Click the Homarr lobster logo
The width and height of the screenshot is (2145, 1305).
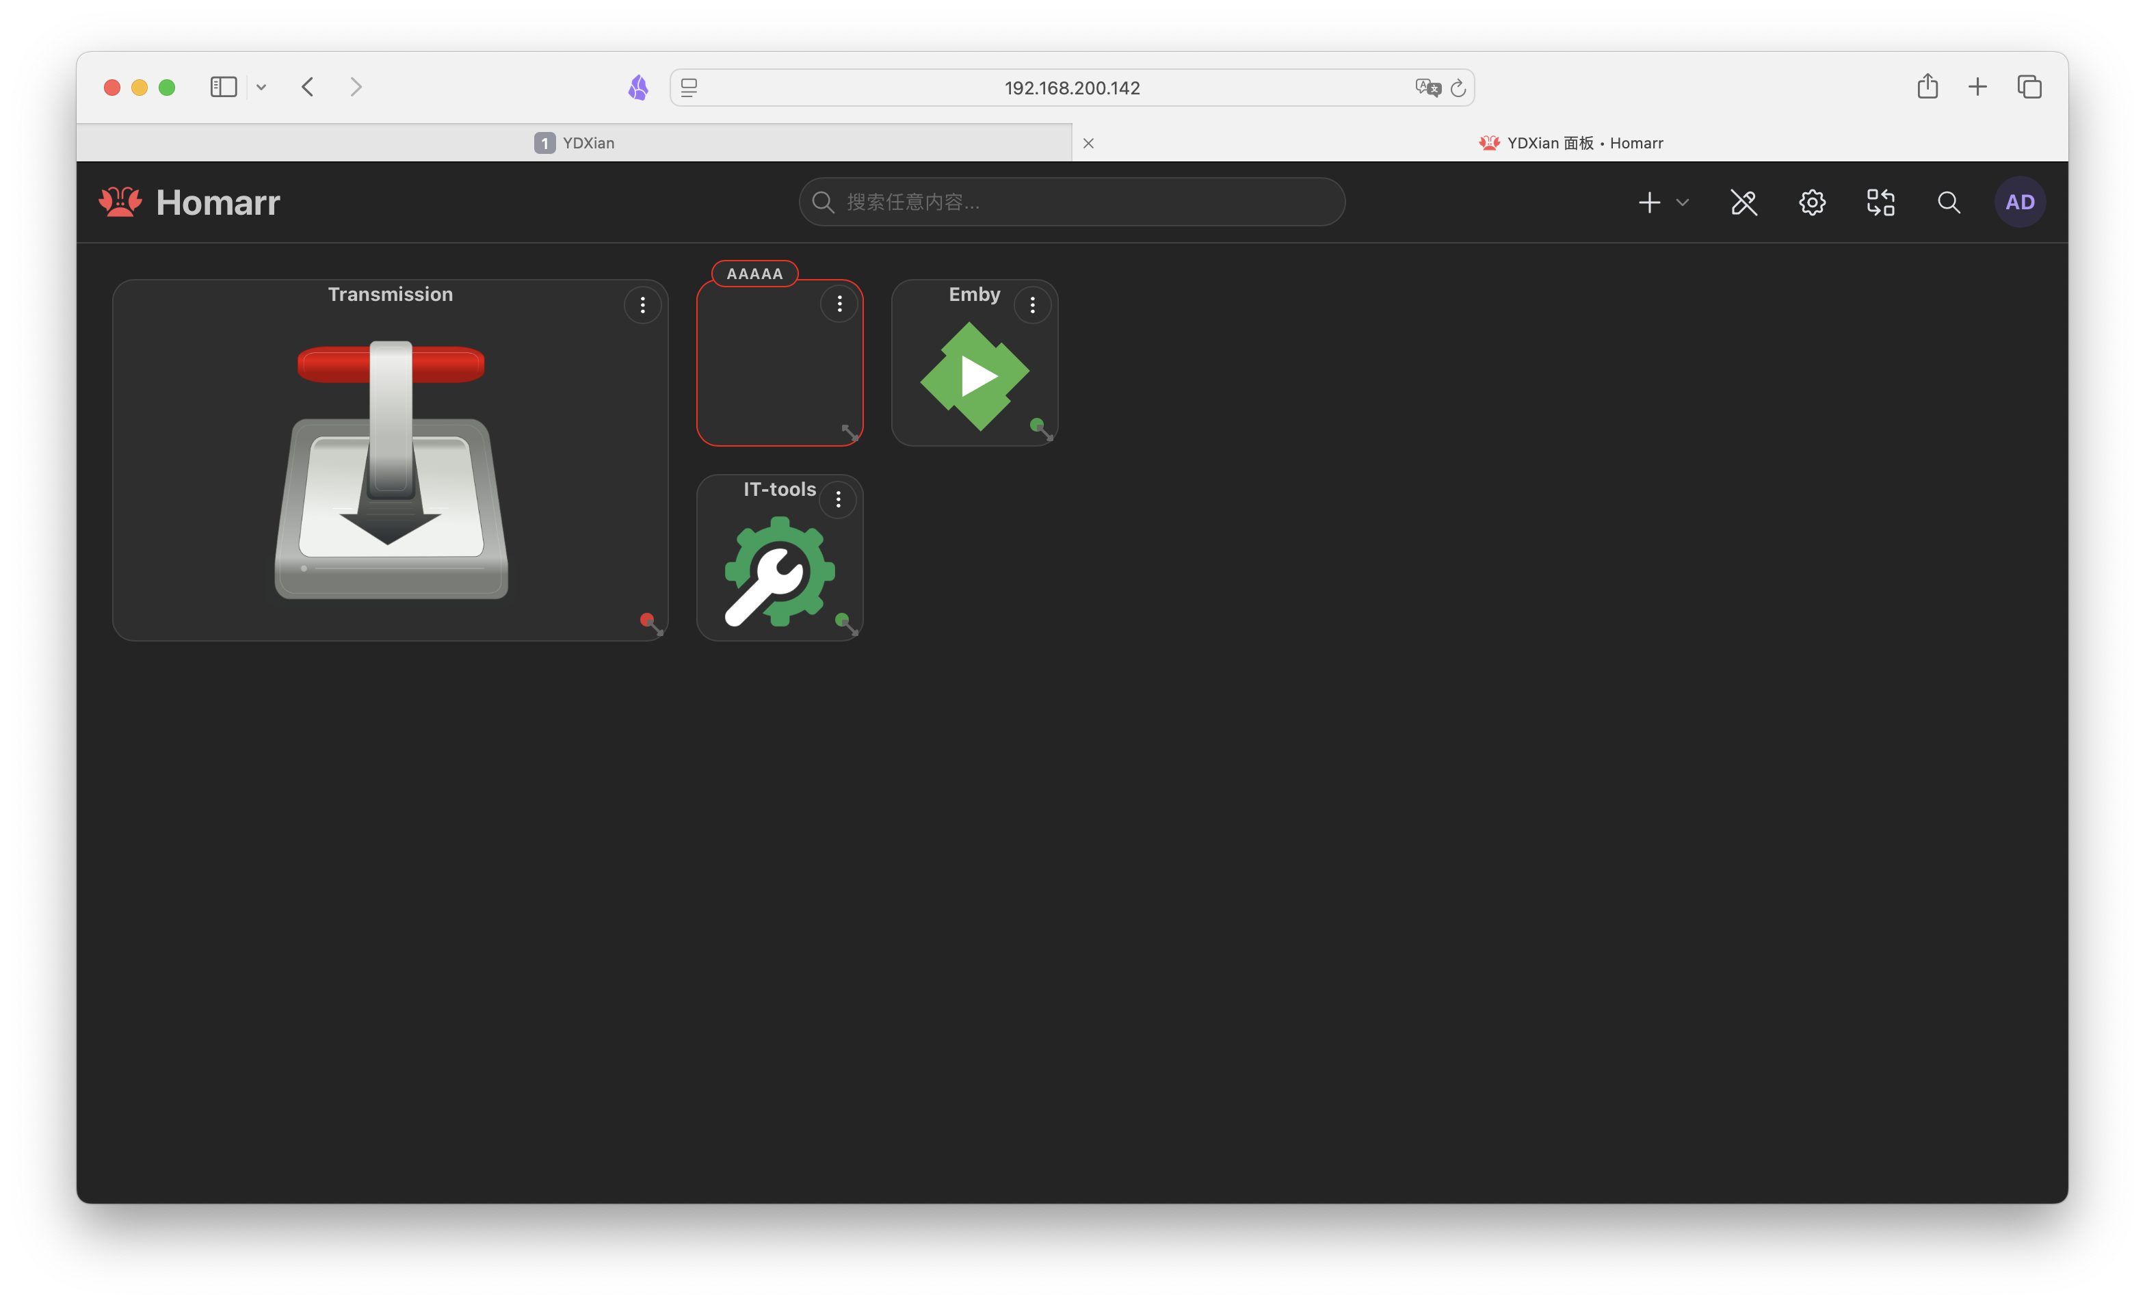point(120,202)
